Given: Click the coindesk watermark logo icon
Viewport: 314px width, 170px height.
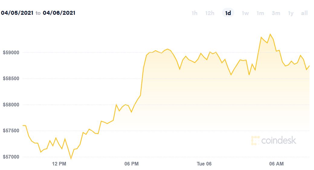Looking at the screenshot, I should point(255,141).
